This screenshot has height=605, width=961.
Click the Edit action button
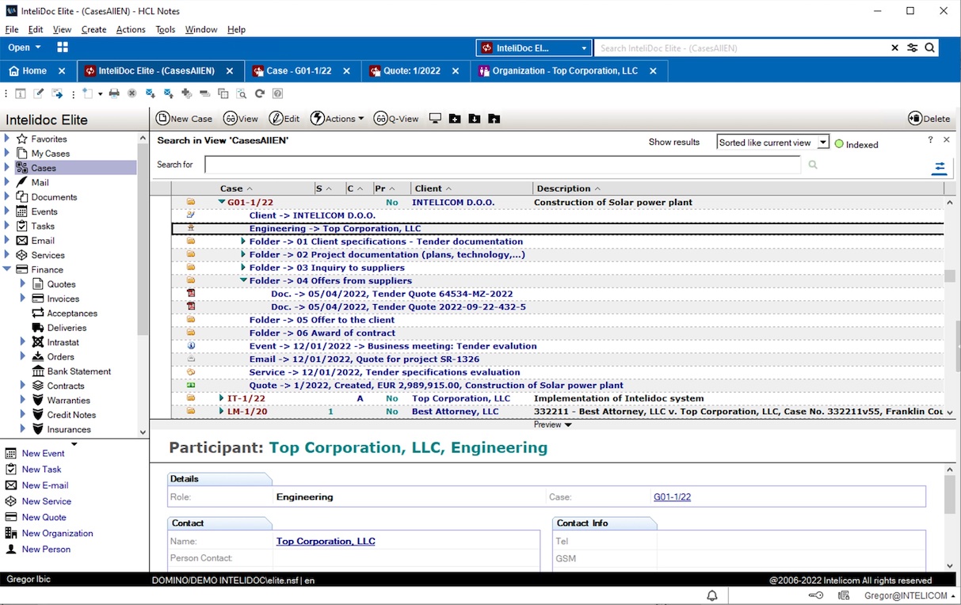pos(284,119)
